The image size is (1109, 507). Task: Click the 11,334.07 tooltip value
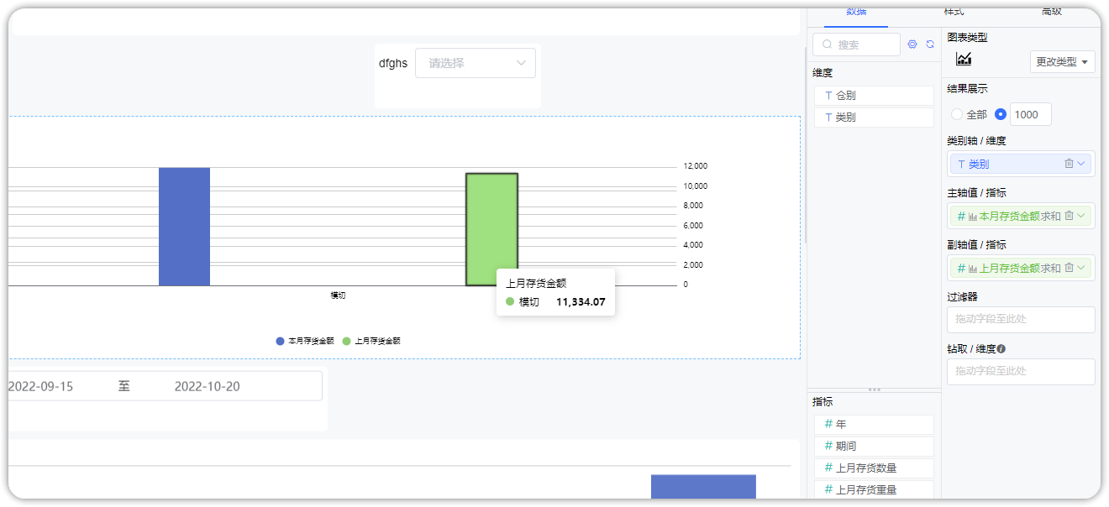(581, 302)
